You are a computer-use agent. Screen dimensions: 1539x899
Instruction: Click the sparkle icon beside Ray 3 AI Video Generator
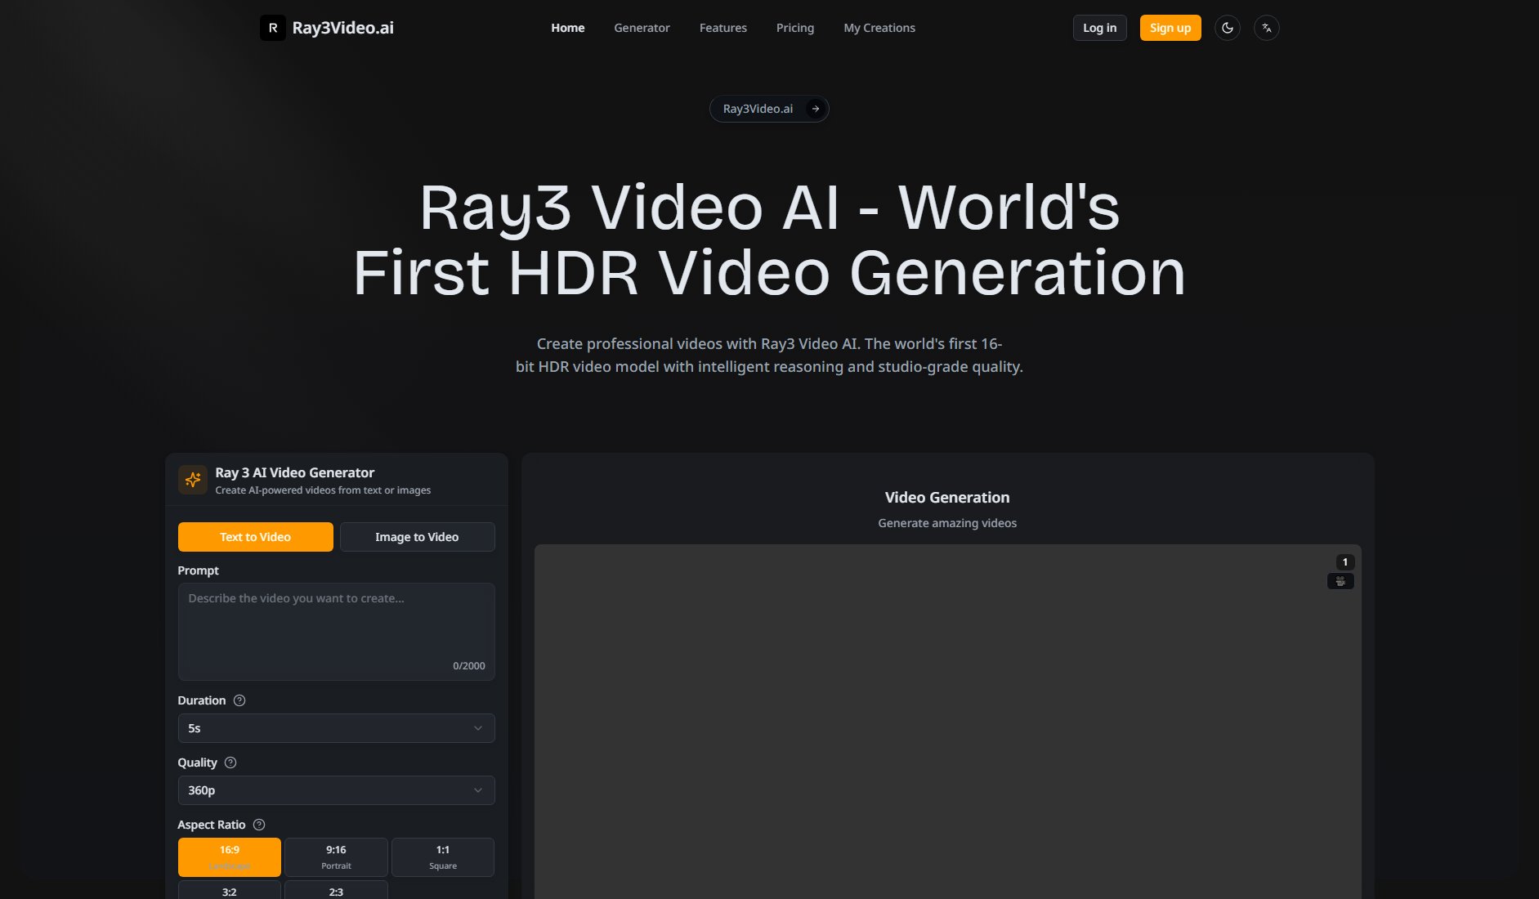click(x=193, y=480)
